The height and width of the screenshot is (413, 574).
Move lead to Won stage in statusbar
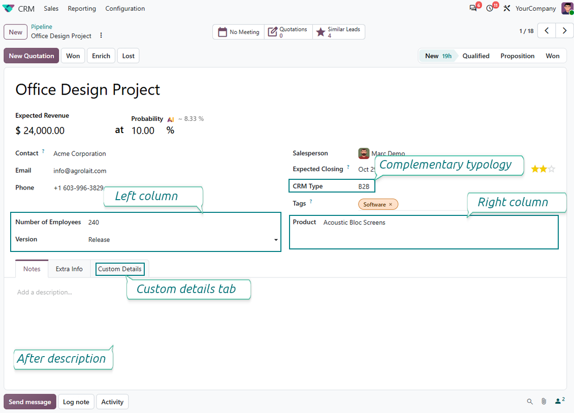pos(552,56)
